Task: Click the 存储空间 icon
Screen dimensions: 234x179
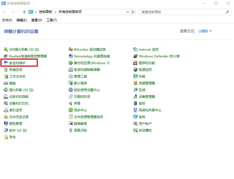Action: tap(6, 70)
